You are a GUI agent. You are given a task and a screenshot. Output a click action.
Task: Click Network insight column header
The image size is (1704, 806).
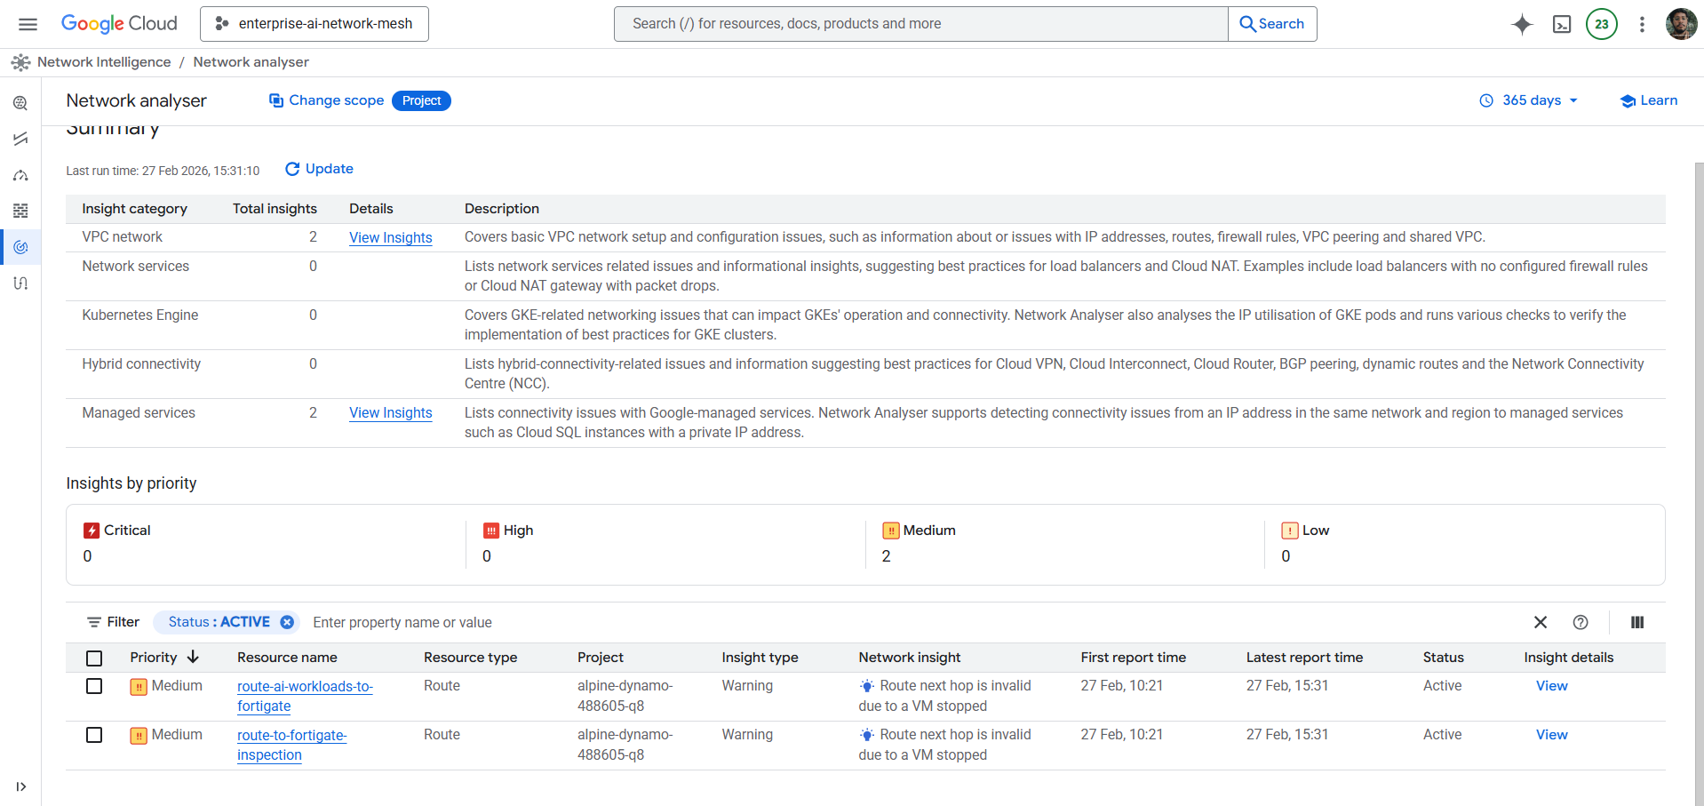[x=910, y=658]
